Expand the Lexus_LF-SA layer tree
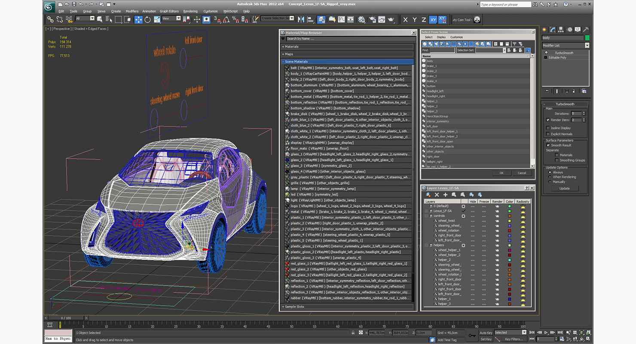Viewport: 636px width, 344px height. tap(426, 211)
